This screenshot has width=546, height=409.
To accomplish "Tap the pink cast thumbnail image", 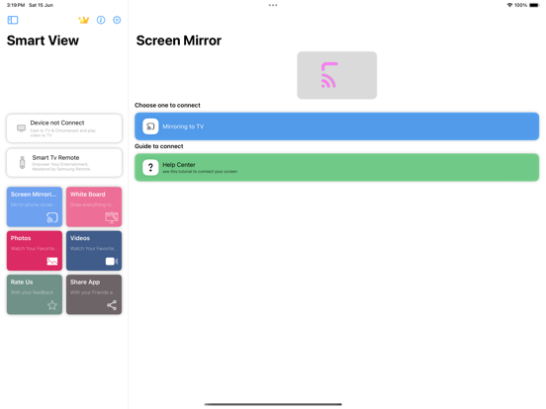I will (336, 75).
